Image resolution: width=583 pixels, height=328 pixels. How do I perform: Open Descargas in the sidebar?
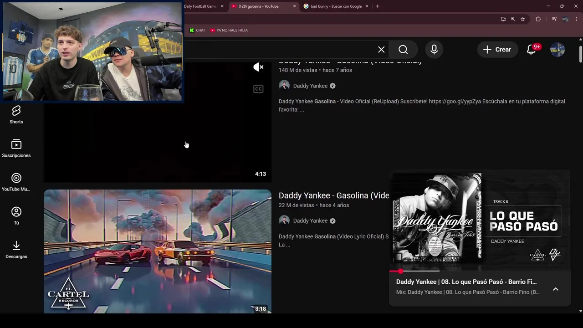click(x=16, y=250)
